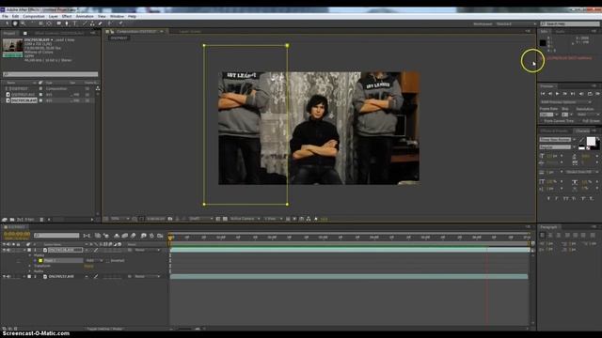Screen dimensions: 602x338
Task: Open the Window menu
Action: point(117,17)
